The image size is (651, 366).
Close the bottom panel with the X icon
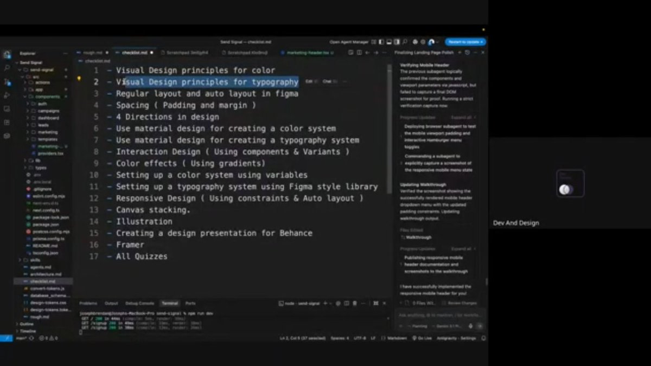pos(384,303)
